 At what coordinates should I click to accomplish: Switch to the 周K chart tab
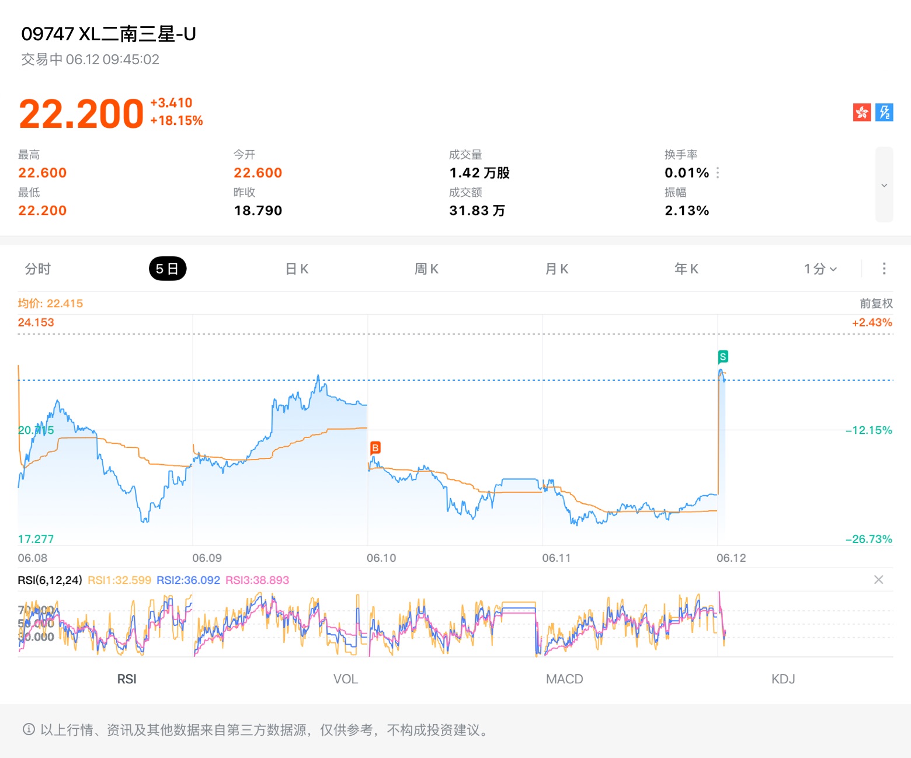(426, 269)
